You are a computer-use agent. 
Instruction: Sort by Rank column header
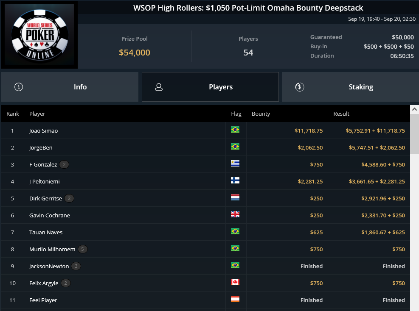(13, 114)
